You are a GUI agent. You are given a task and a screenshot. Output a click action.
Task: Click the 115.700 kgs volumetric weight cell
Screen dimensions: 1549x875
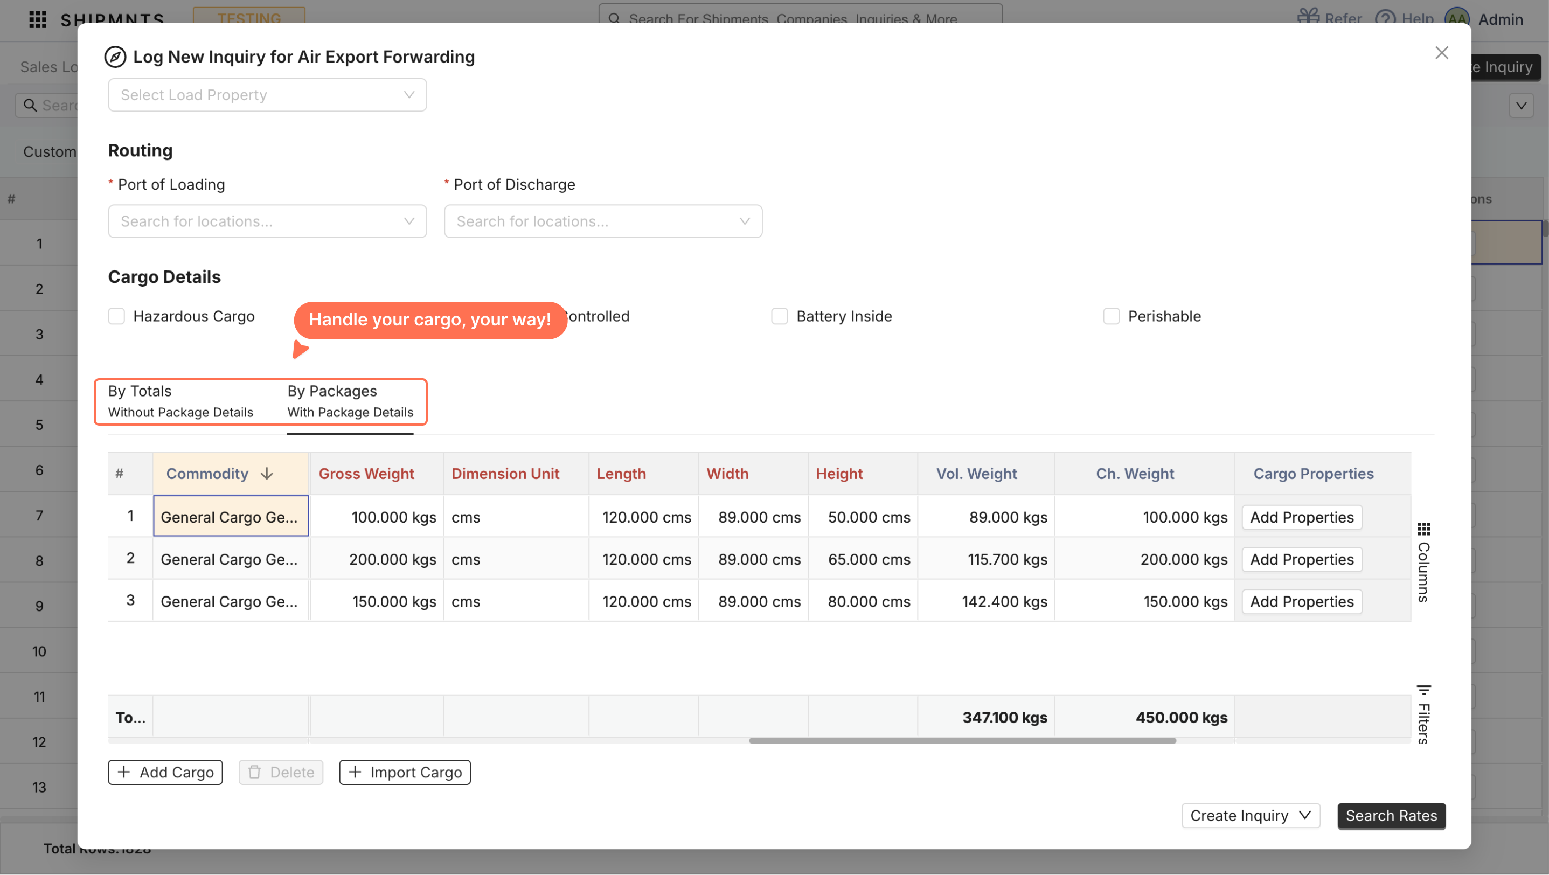pos(985,559)
